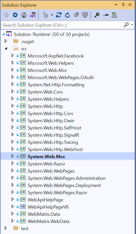Screen dimensions: 136x234
Task: Click the solution icon beside Solution 'Runtime'
Action: pos(9,34)
